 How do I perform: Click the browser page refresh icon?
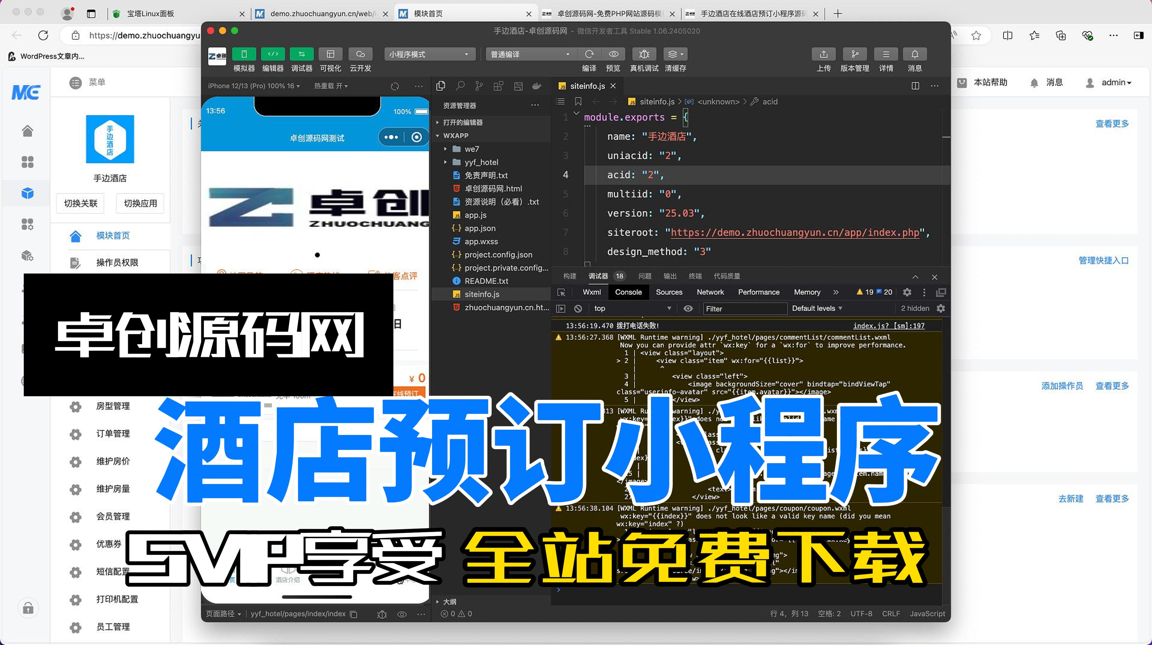(43, 35)
